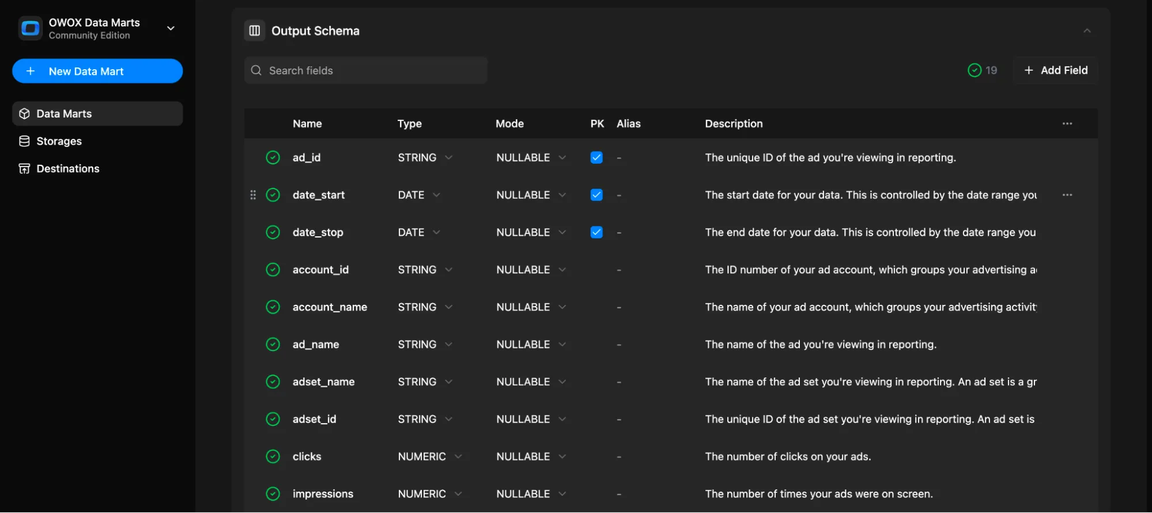Click the alias cell for ad_id
This screenshot has height=513, width=1152.
(619, 157)
